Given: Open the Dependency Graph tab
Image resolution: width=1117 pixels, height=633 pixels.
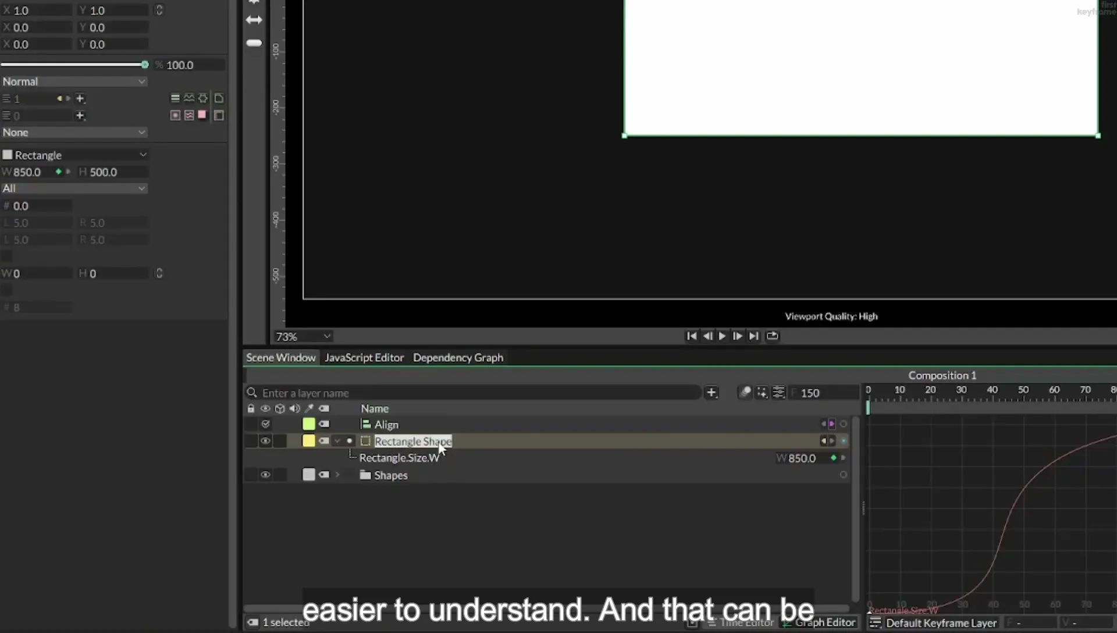Looking at the screenshot, I should coord(458,358).
